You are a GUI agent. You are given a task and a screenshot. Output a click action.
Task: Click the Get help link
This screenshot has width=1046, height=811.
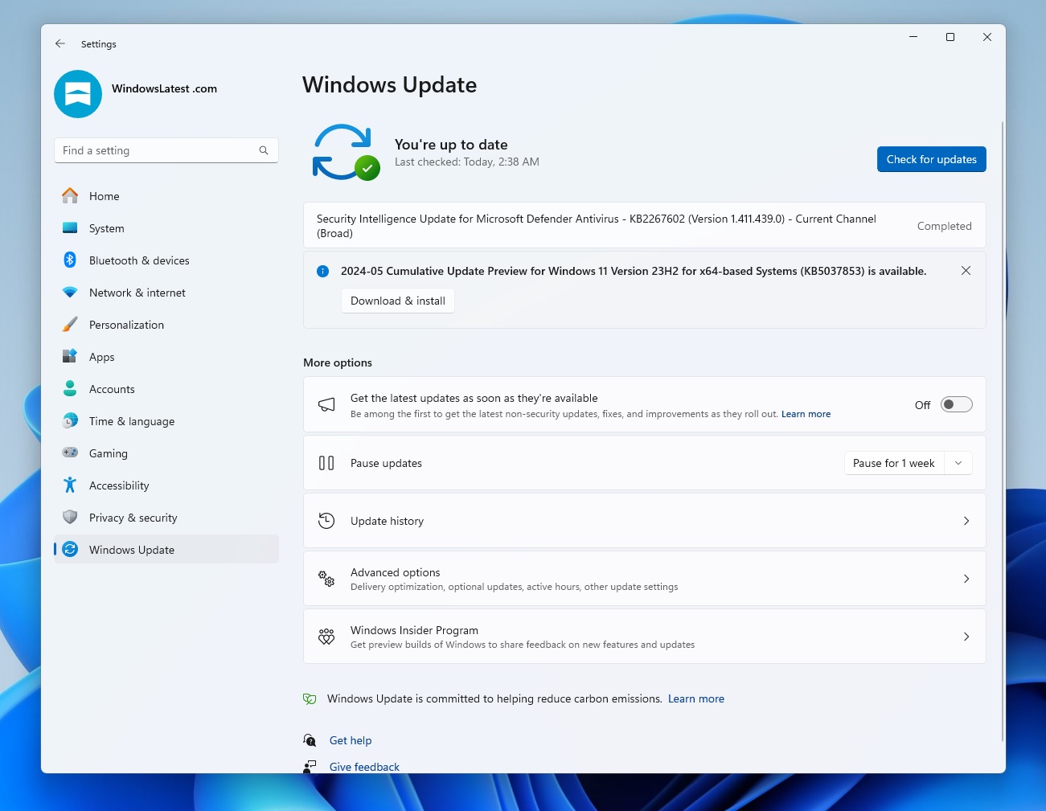351,740
